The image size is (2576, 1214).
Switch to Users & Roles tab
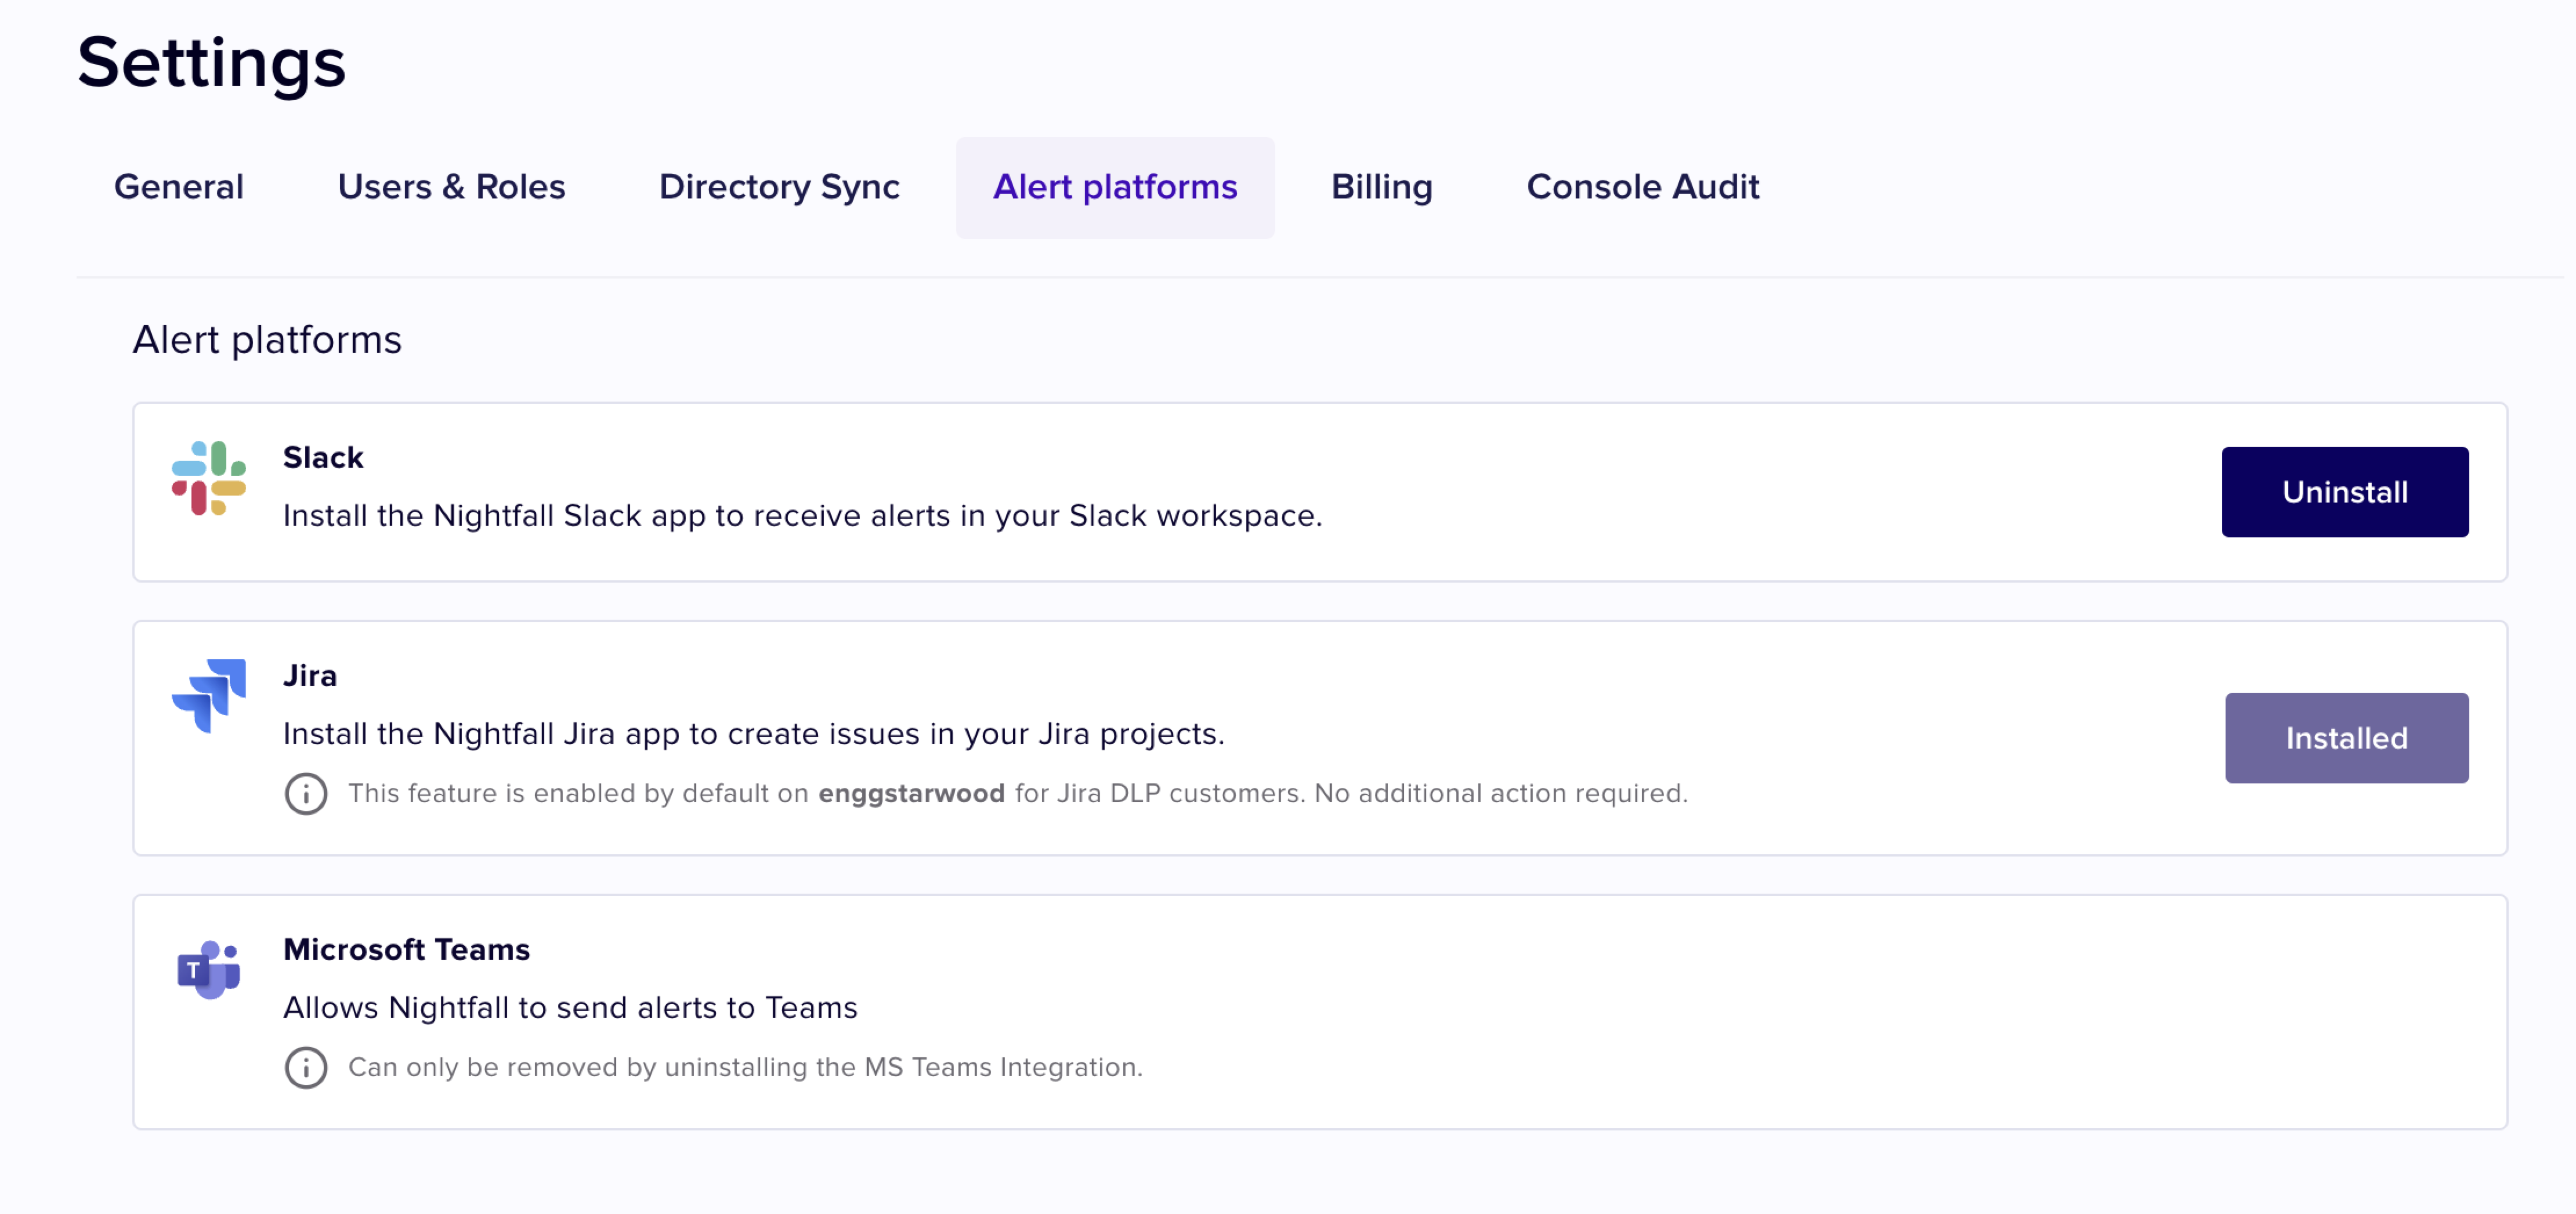(x=451, y=187)
